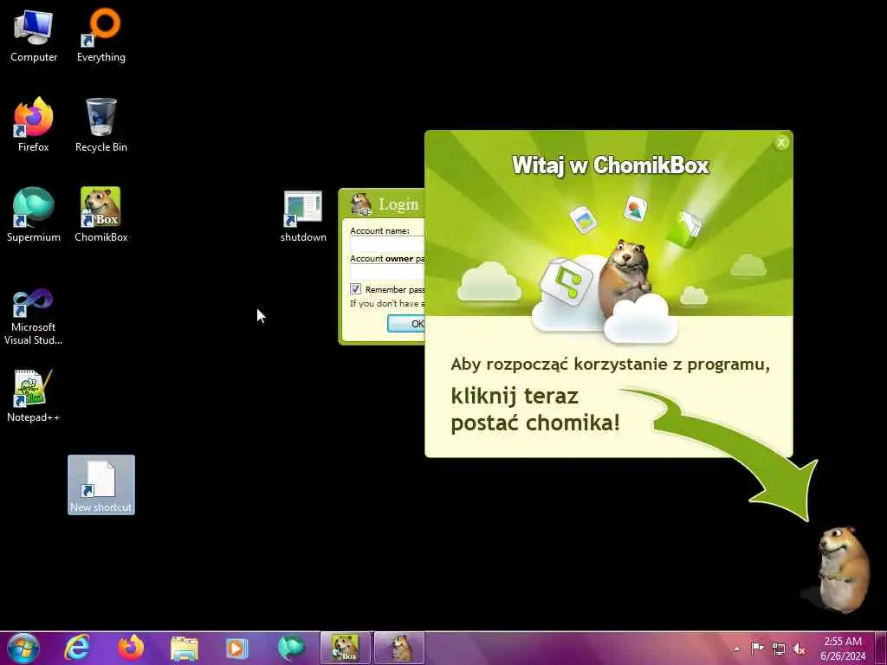
Task: Select the Microsoft Visual Studio shortcut
Action: pyautogui.click(x=34, y=317)
